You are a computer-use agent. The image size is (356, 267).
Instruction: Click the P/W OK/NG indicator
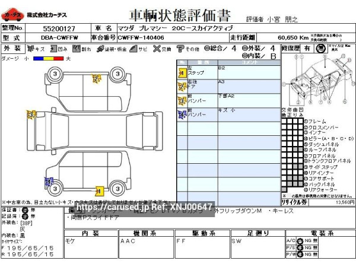point(300,254)
